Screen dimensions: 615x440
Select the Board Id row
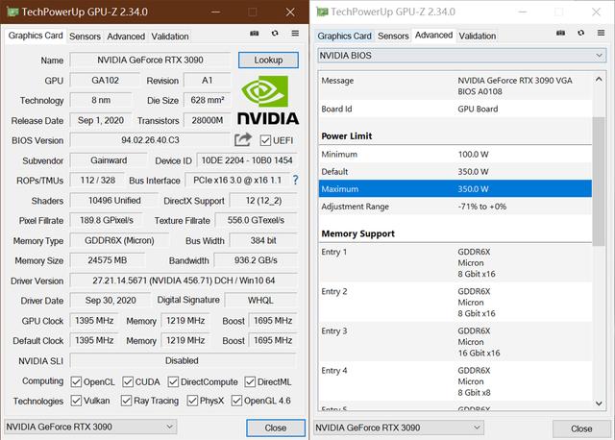(455, 109)
